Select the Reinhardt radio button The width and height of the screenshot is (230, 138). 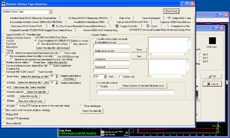(4, 44)
